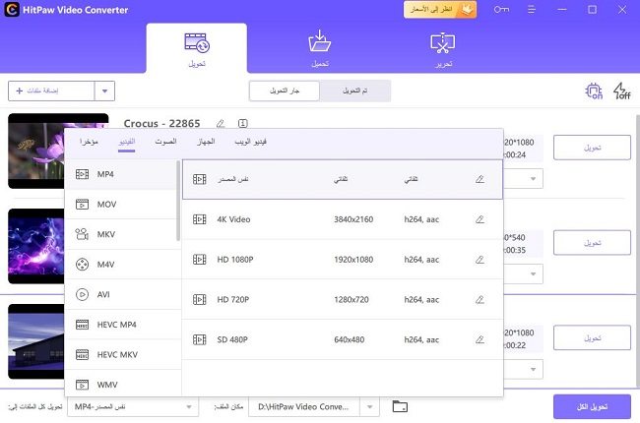640x423 pixels.
Task: Select MKV format in list
Action: pyautogui.click(x=121, y=234)
